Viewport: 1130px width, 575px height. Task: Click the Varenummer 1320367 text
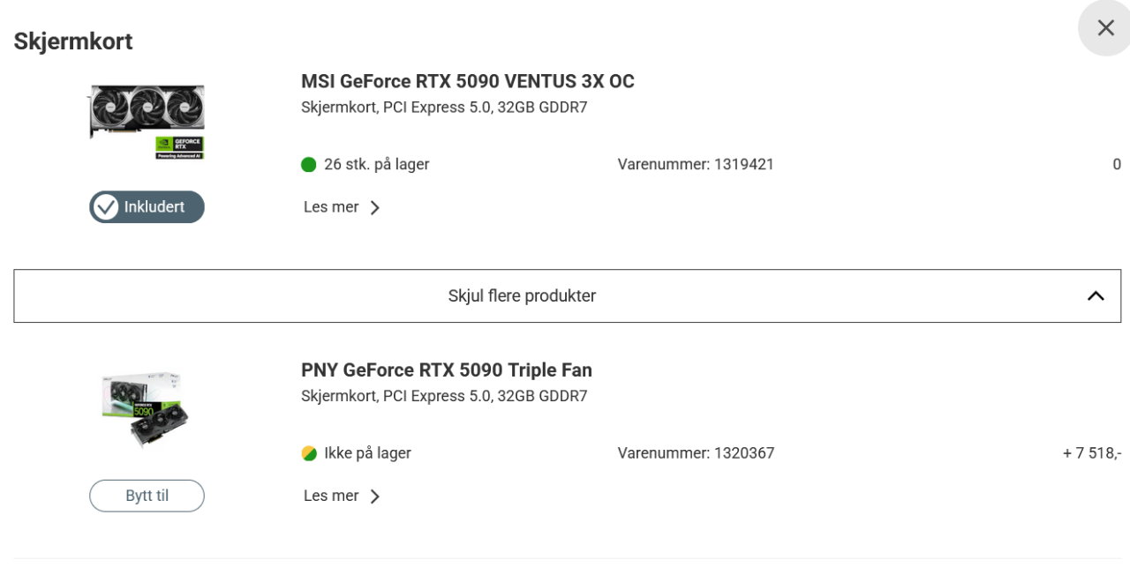(696, 453)
